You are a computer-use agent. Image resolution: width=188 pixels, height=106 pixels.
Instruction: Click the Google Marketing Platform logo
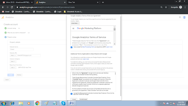pyautogui.click(x=89, y=28)
